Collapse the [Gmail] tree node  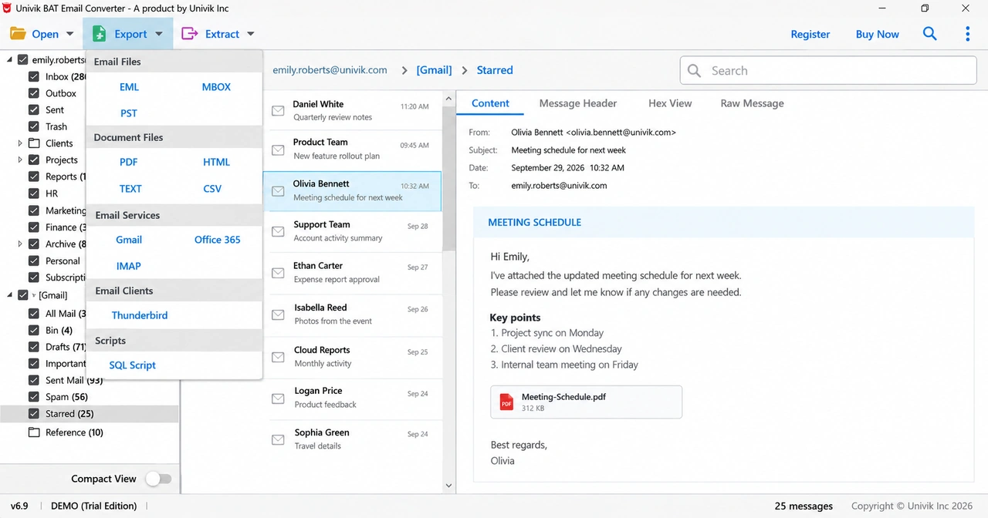pyautogui.click(x=9, y=295)
